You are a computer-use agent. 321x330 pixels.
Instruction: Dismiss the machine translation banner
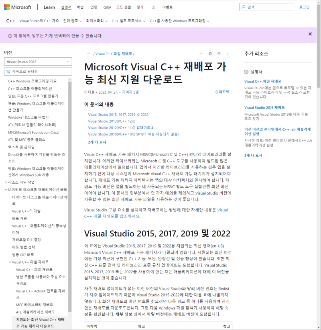(x=310, y=34)
